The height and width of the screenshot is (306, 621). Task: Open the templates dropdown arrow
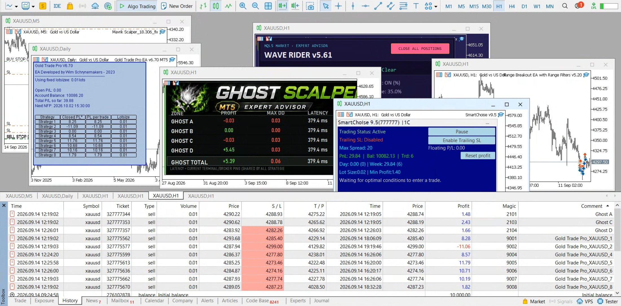[x=33, y=6]
